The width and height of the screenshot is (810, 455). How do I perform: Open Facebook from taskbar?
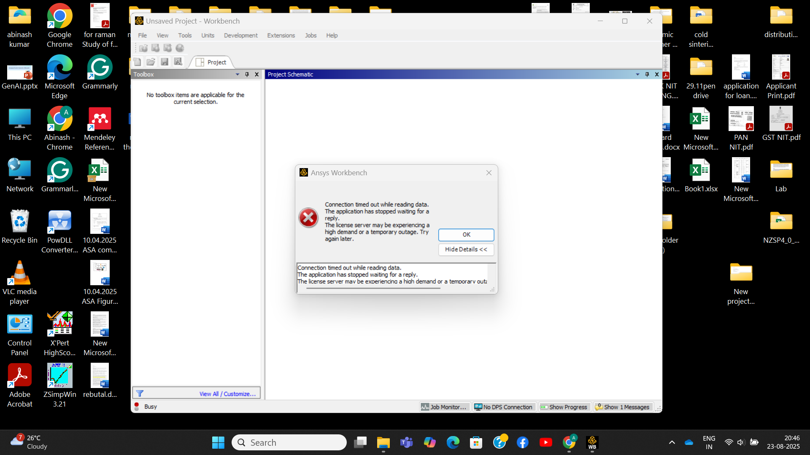coord(522,442)
